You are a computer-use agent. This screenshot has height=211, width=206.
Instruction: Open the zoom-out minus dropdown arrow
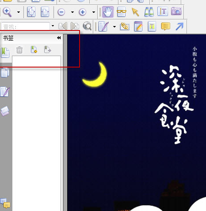(72, 12)
